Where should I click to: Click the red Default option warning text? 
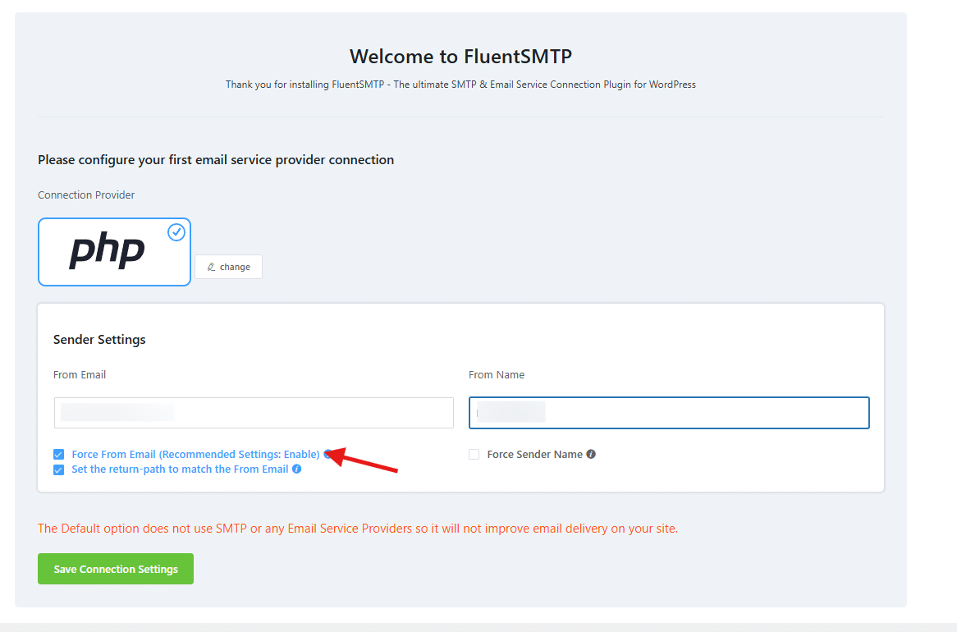[x=358, y=529]
